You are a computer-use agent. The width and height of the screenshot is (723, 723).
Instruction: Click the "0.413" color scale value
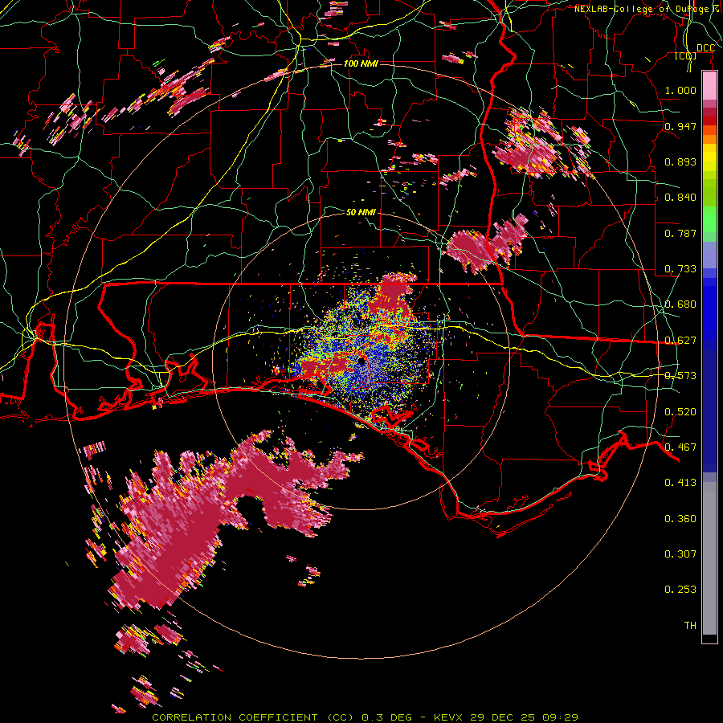click(x=680, y=483)
